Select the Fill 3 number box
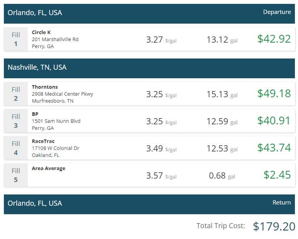The height and width of the screenshot is (239, 298). click(16, 121)
